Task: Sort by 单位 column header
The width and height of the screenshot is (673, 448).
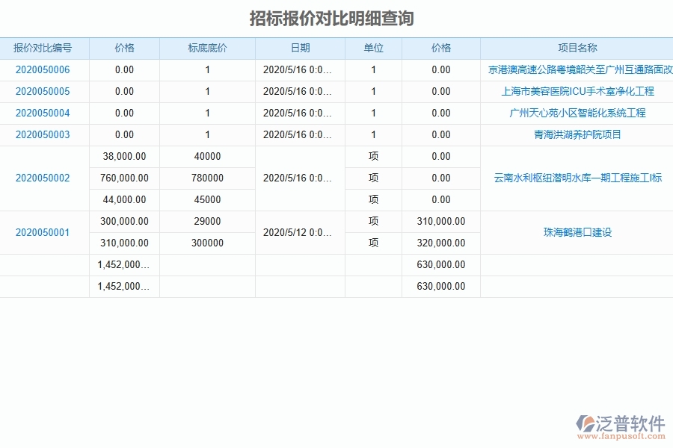Action: pyautogui.click(x=373, y=47)
